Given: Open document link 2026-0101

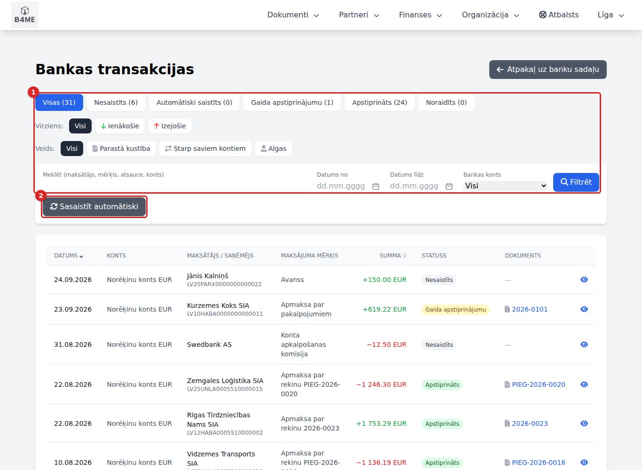Looking at the screenshot, I should [526, 309].
